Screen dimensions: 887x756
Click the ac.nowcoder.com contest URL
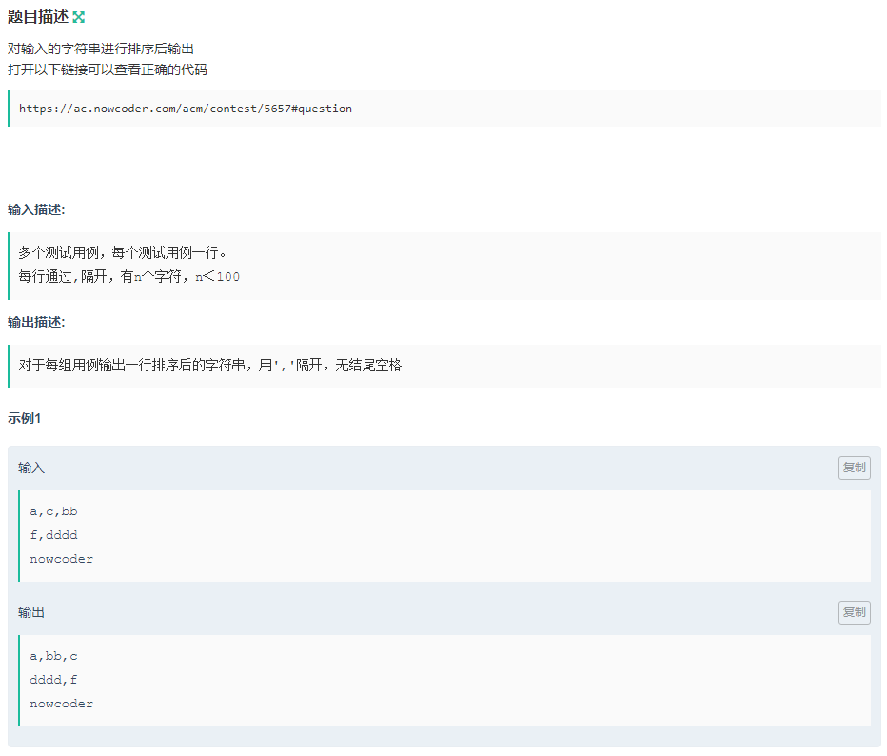point(186,109)
